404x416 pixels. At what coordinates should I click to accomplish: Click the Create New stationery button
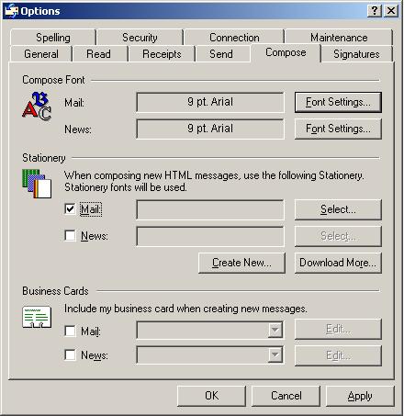tap(241, 263)
